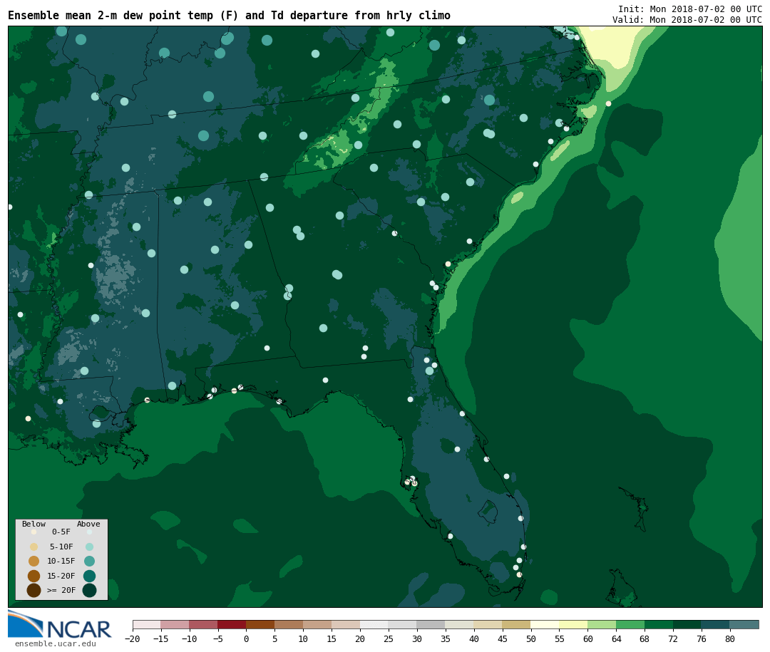
Task: Click the Below 0-5F legend dot
Action: tap(34, 532)
